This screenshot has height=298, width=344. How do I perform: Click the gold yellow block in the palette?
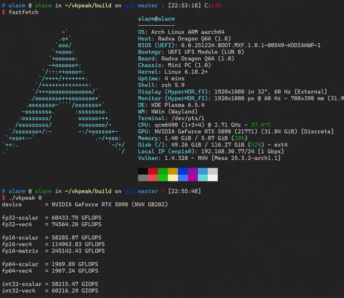tap(173, 171)
